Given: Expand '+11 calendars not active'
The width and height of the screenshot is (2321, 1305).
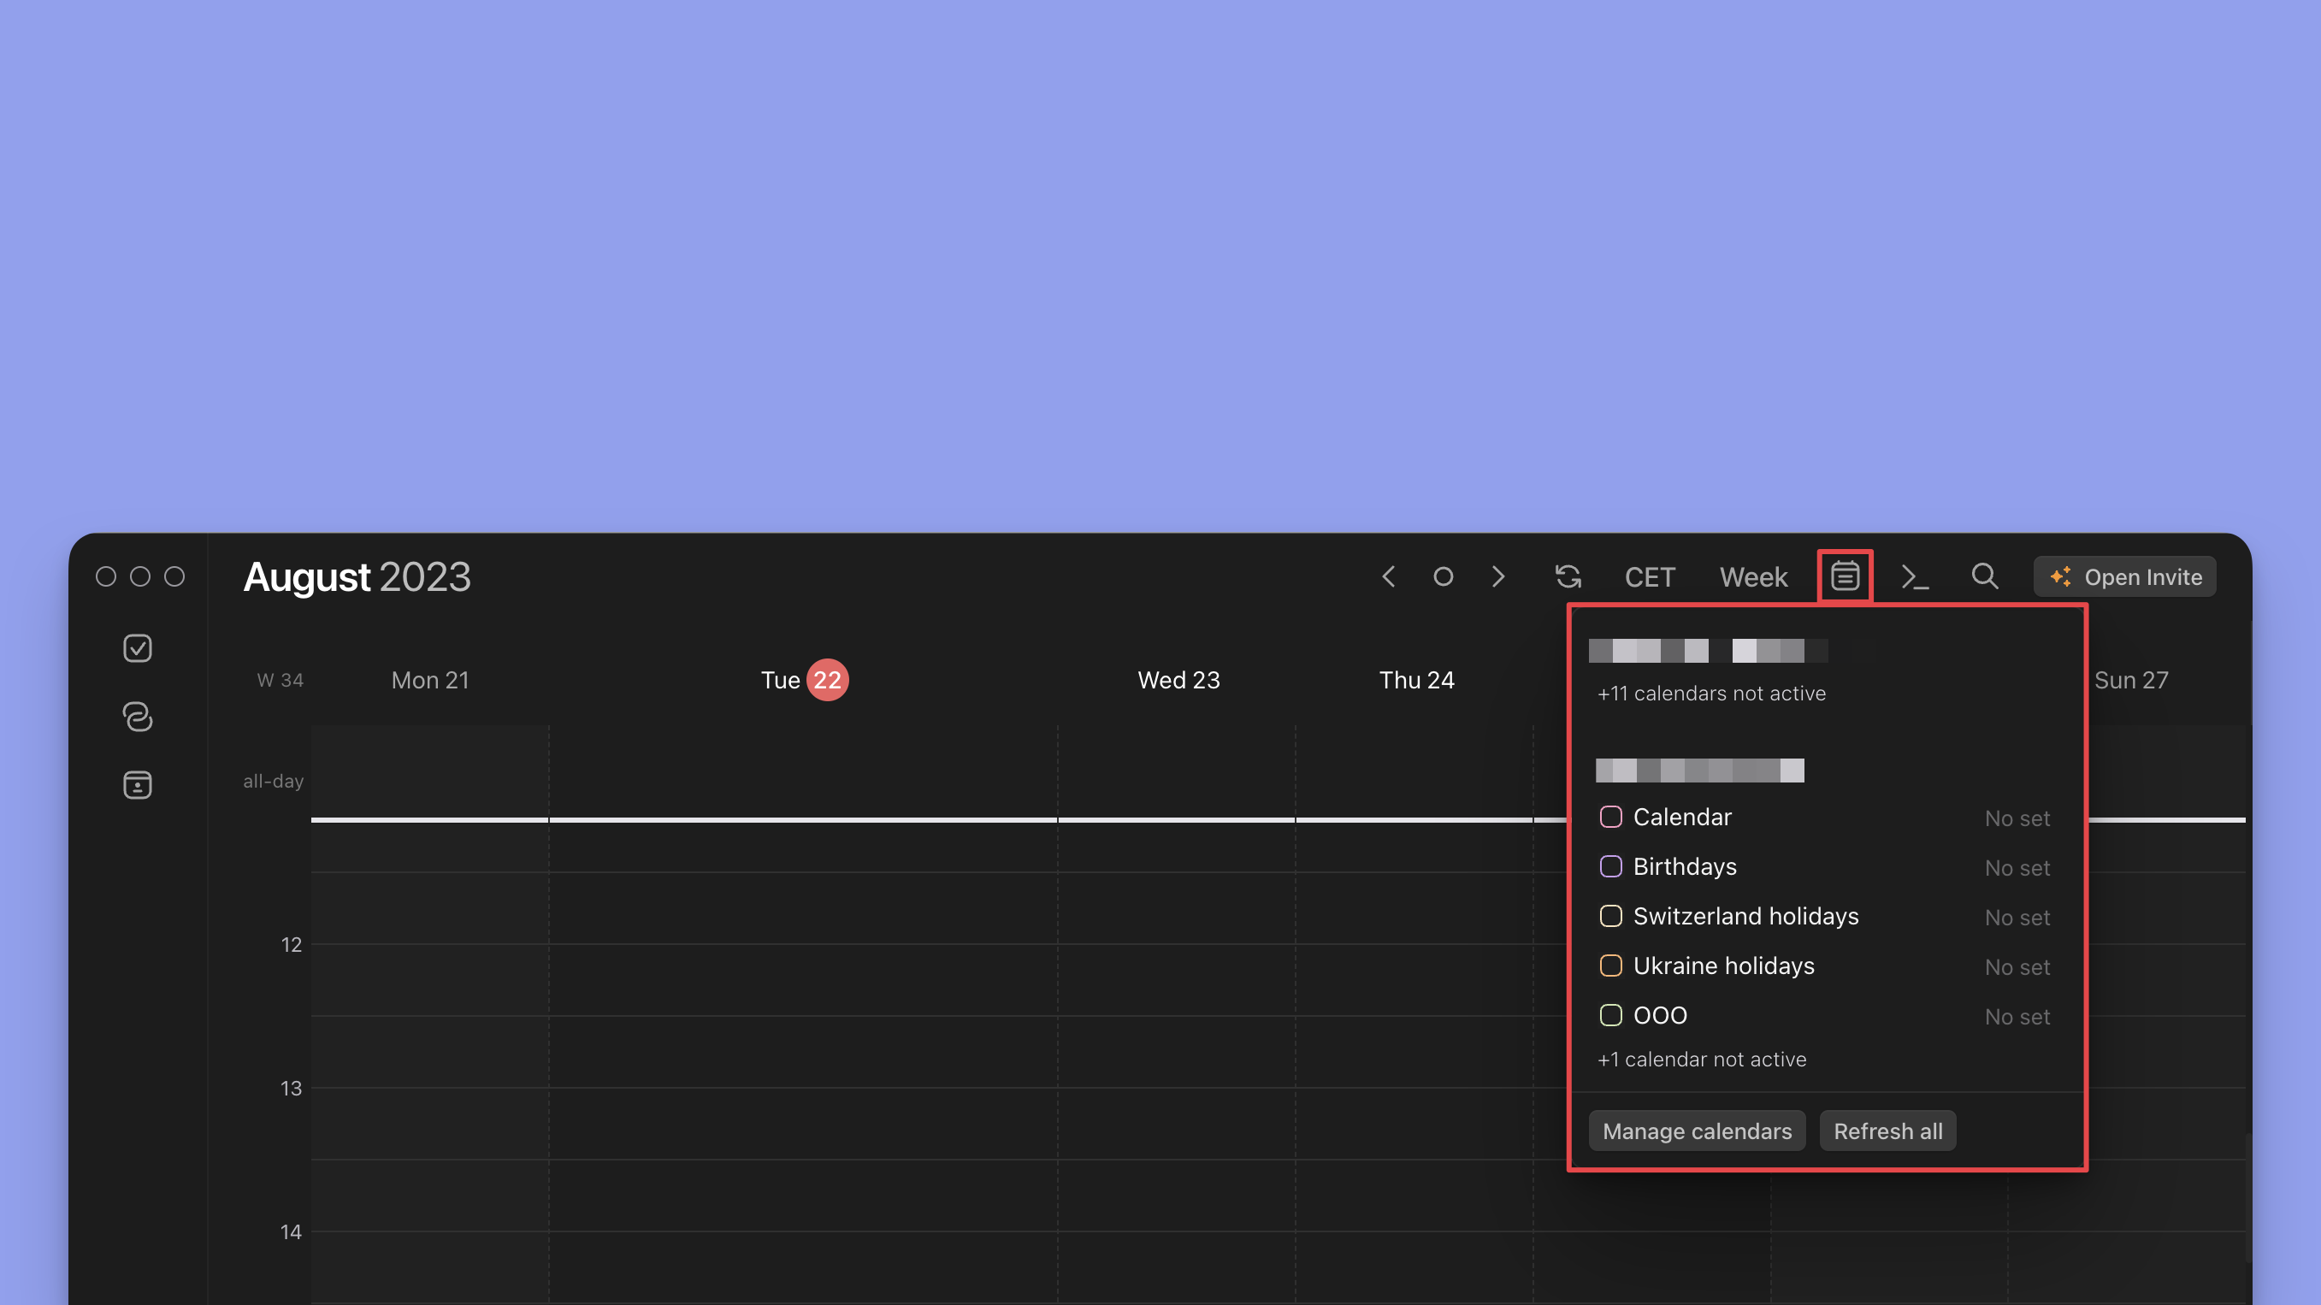Looking at the screenshot, I should click(x=1711, y=693).
